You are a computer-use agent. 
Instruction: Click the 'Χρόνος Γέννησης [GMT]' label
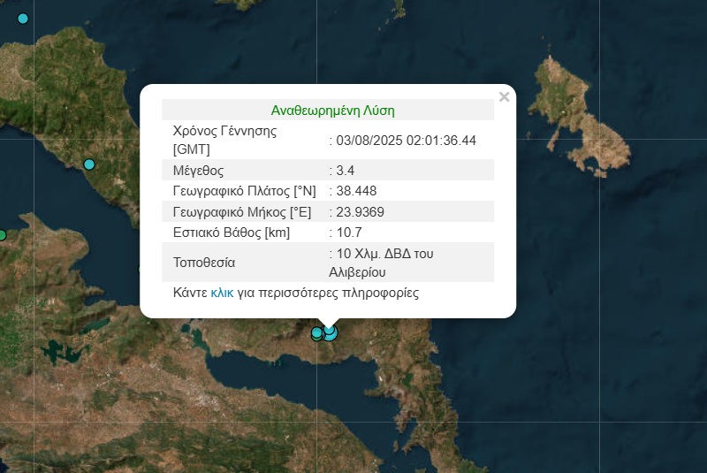tap(225, 141)
